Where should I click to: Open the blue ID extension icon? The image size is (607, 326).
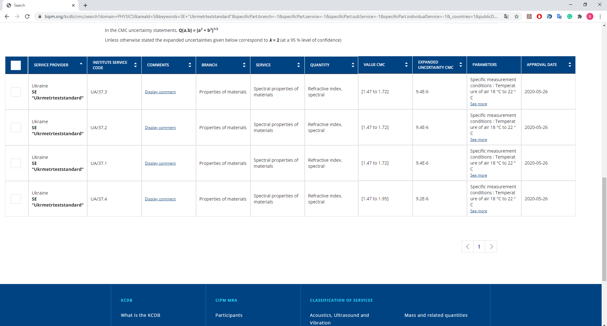[549, 16]
